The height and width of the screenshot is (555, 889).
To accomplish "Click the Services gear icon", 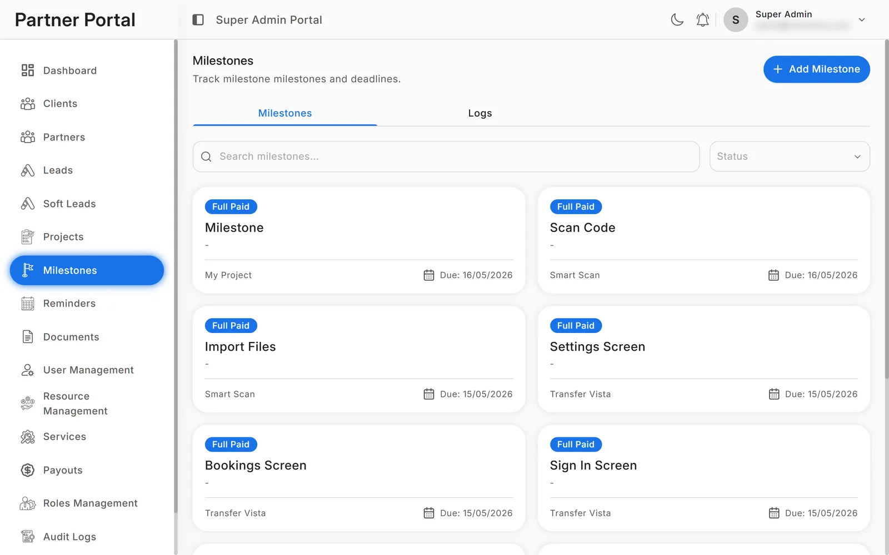I will pos(28,437).
